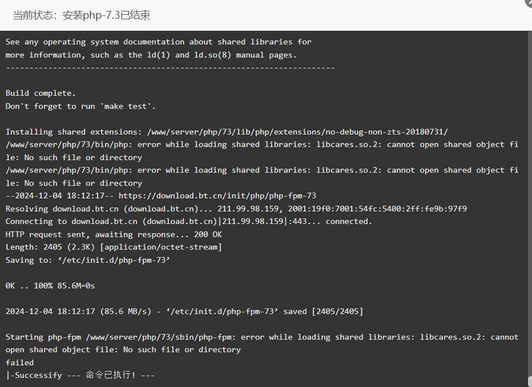532x387 pixels.
Task: Click the "Don't forget to run 'make test'" line
Action: [80, 107]
